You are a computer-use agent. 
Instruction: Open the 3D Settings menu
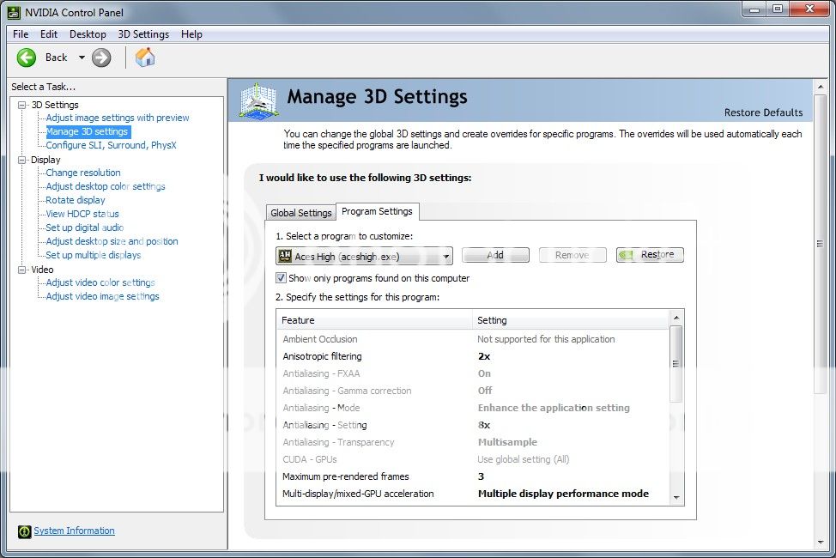click(143, 34)
